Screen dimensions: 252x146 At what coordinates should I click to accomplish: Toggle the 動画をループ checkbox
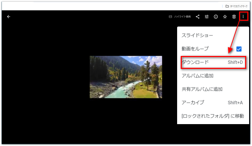tap(239, 49)
